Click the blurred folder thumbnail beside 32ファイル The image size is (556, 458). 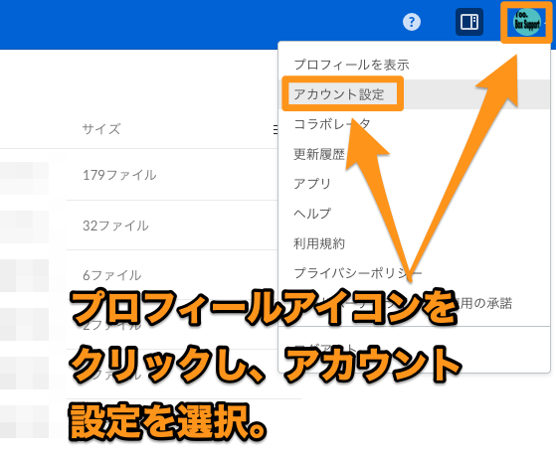tap(24, 227)
